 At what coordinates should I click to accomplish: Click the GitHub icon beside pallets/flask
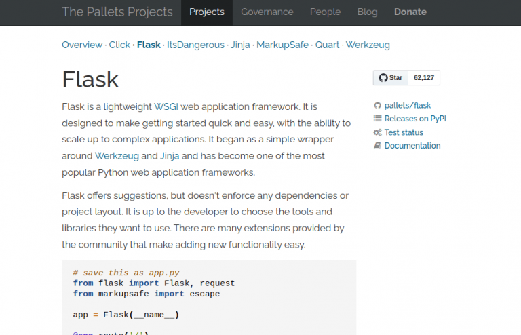tap(377, 106)
